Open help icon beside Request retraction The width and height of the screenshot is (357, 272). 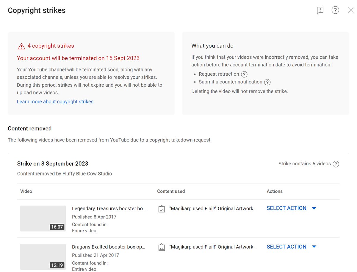[x=244, y=74]
